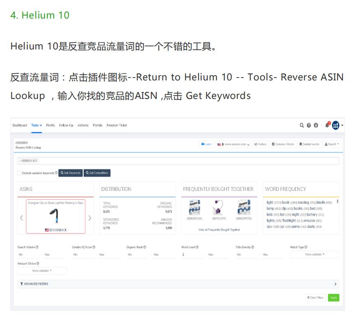
Task: Open the Match Type None selected dropdown
Action: click(x=315, y=254)
